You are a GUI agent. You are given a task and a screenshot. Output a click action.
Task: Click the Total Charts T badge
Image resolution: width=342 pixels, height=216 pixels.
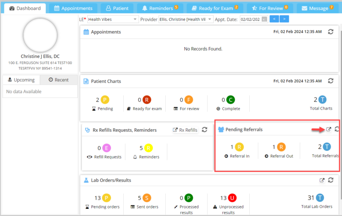(322, 99)
